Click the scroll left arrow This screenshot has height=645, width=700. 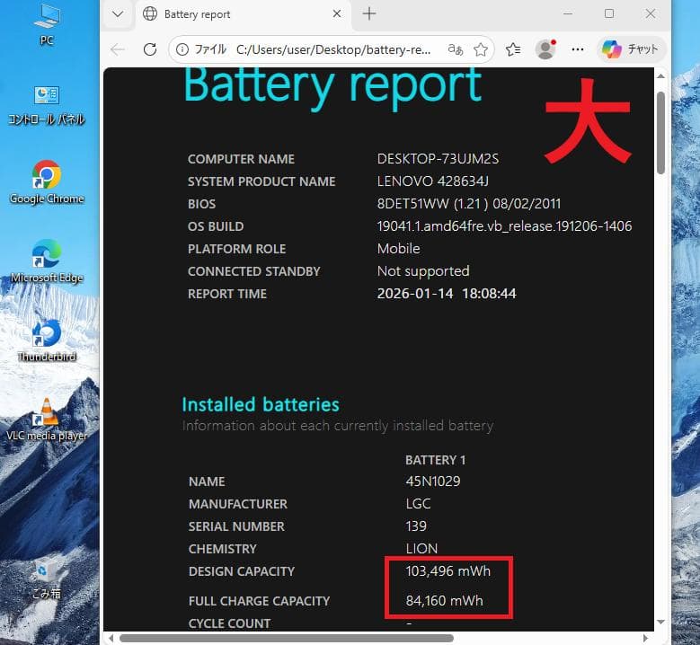point(111,638)
